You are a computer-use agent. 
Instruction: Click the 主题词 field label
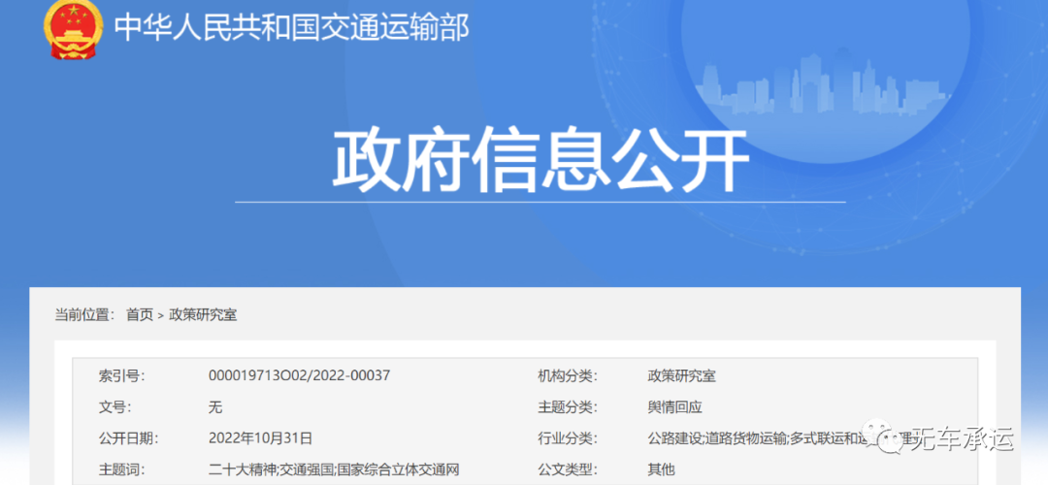121,469
